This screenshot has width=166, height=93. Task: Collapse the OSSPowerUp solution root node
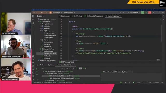37,19
